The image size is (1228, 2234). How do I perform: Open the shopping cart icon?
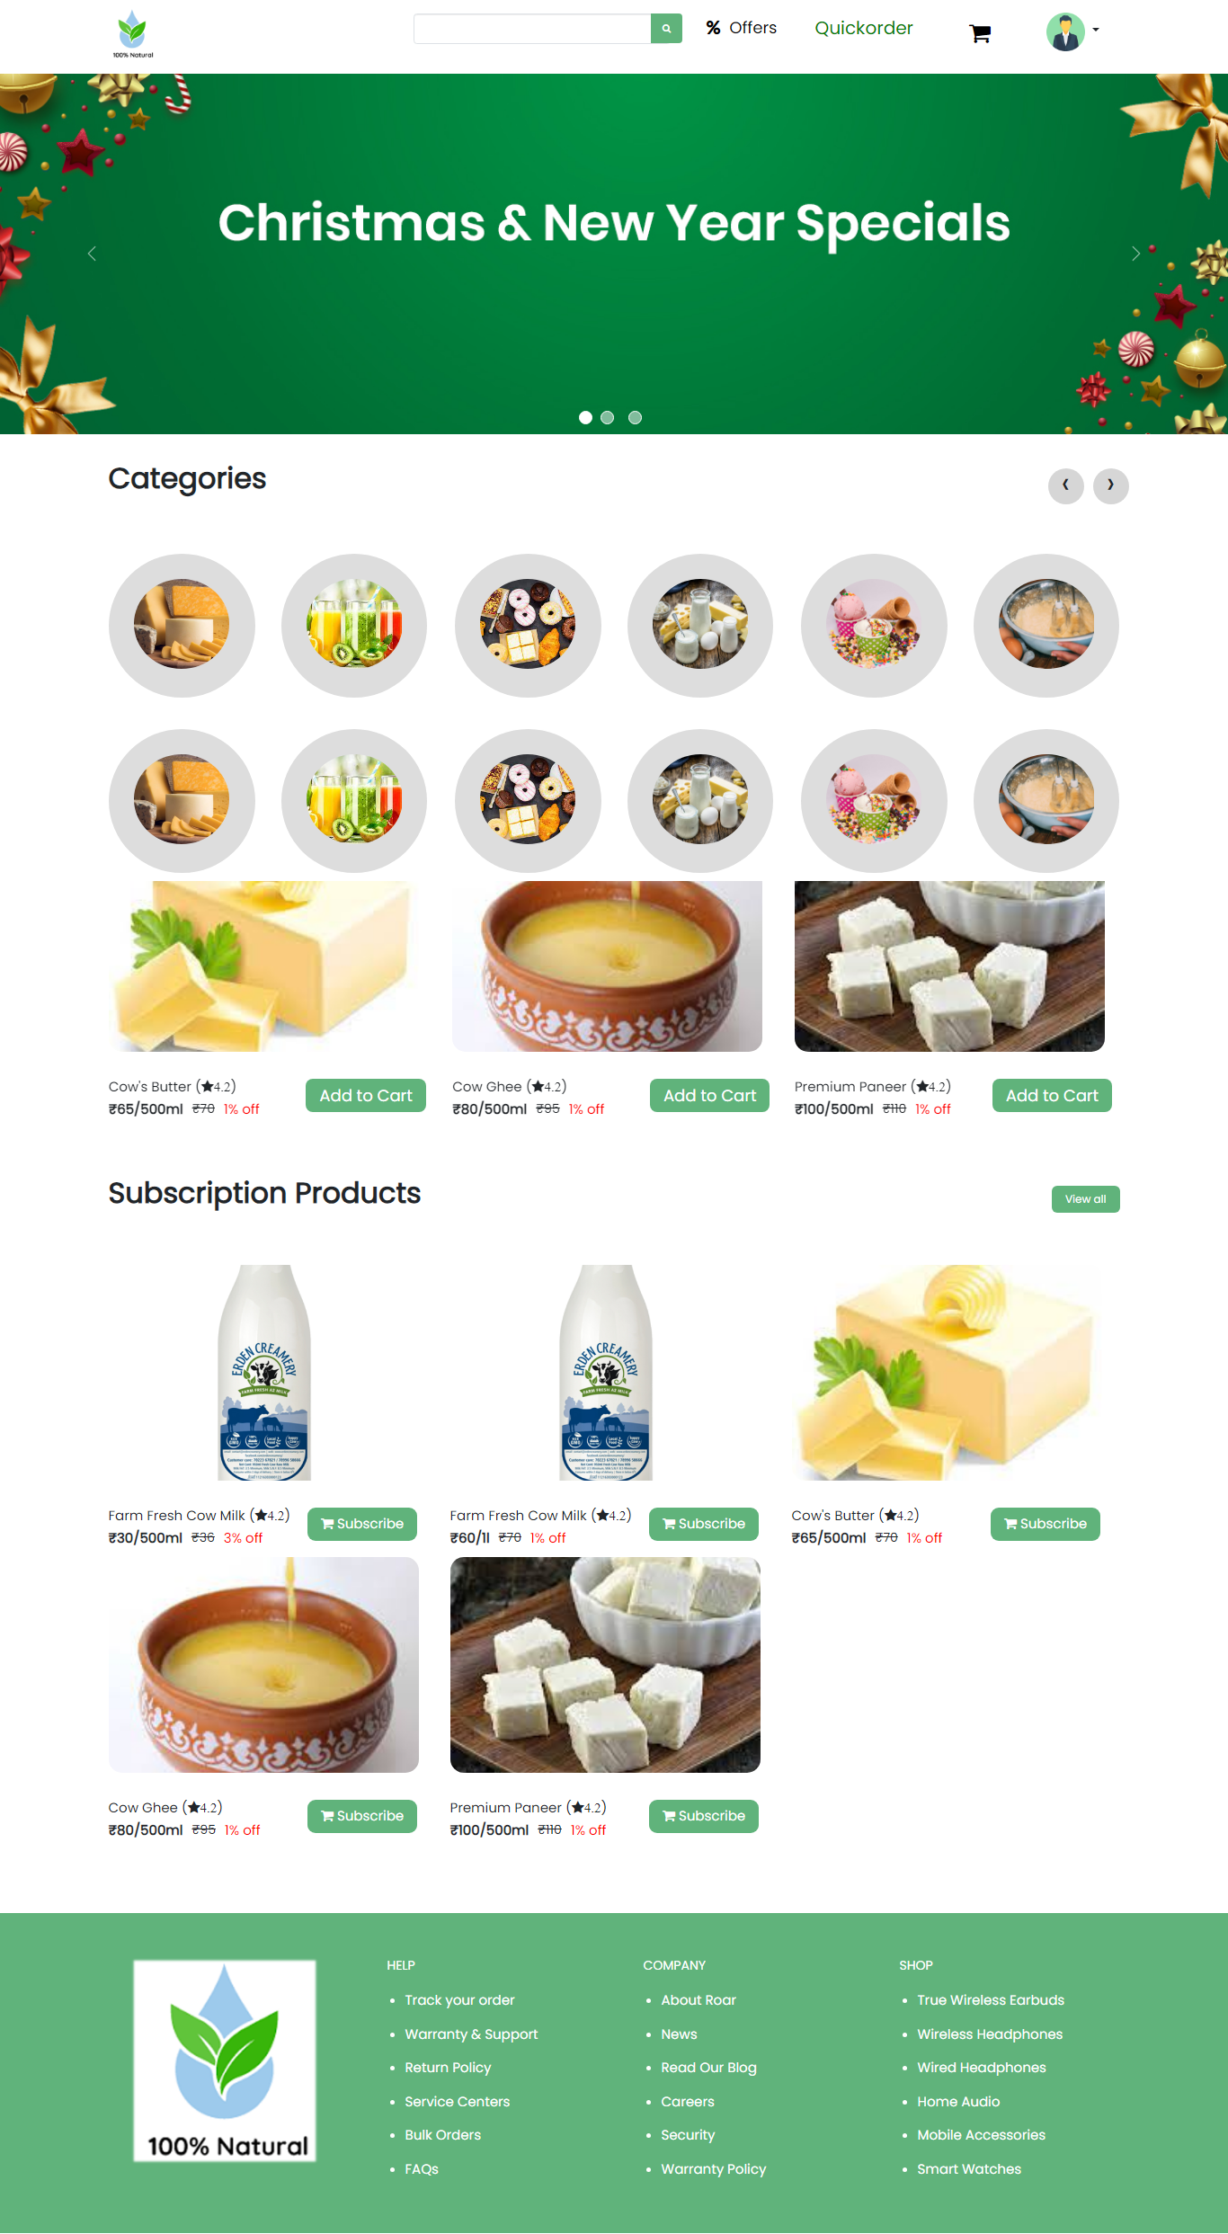point(980,34)
